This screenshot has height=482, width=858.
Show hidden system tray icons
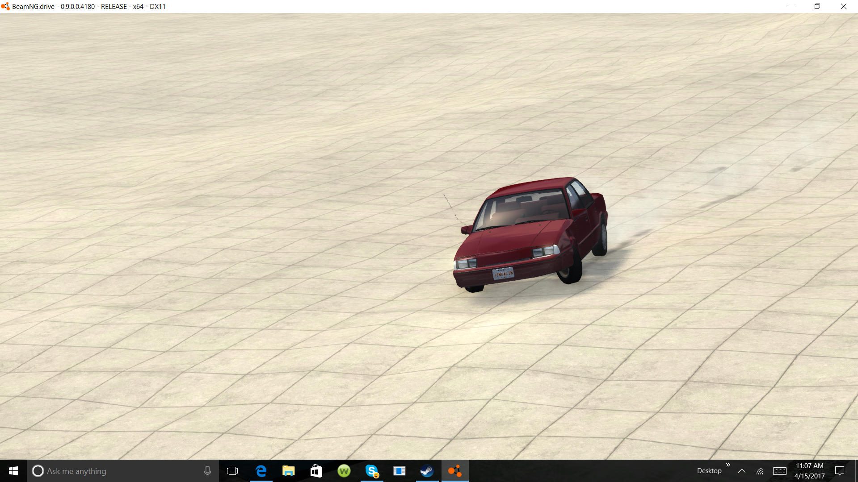742,471
